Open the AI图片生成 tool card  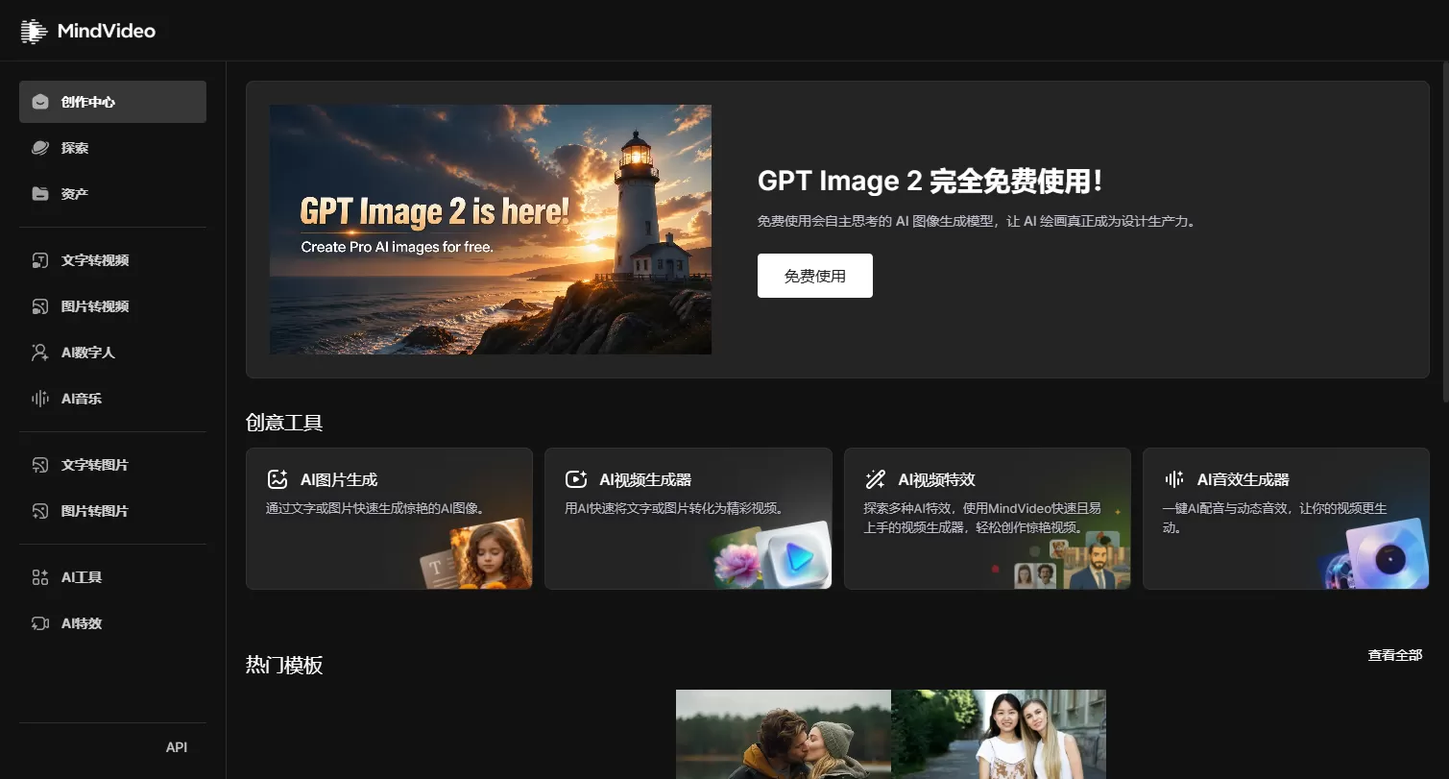389,519
